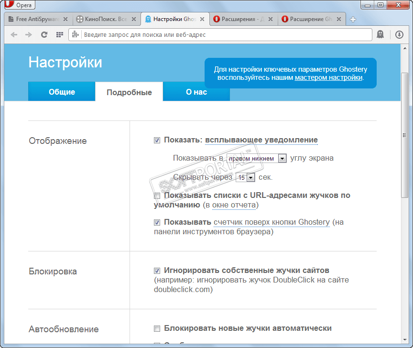
Task: Toggle Показывать счетчик поверх кнопки checkbox
Action: 157,222
